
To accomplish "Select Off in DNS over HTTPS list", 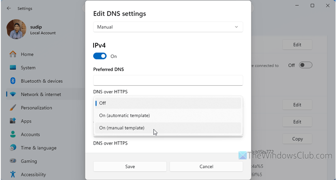I will pos(168,103).
